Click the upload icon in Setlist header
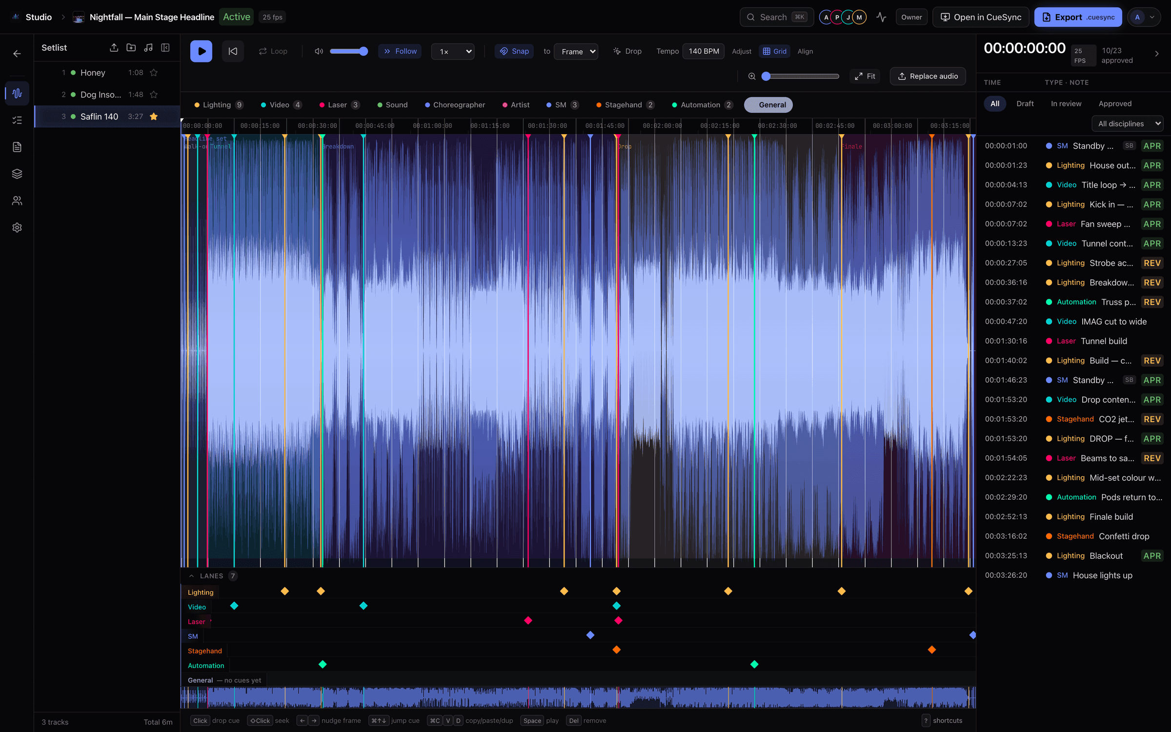 114,47
